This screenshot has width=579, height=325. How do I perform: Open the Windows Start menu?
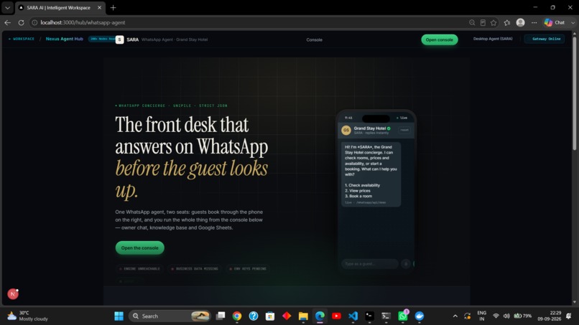tap(119, 316)
